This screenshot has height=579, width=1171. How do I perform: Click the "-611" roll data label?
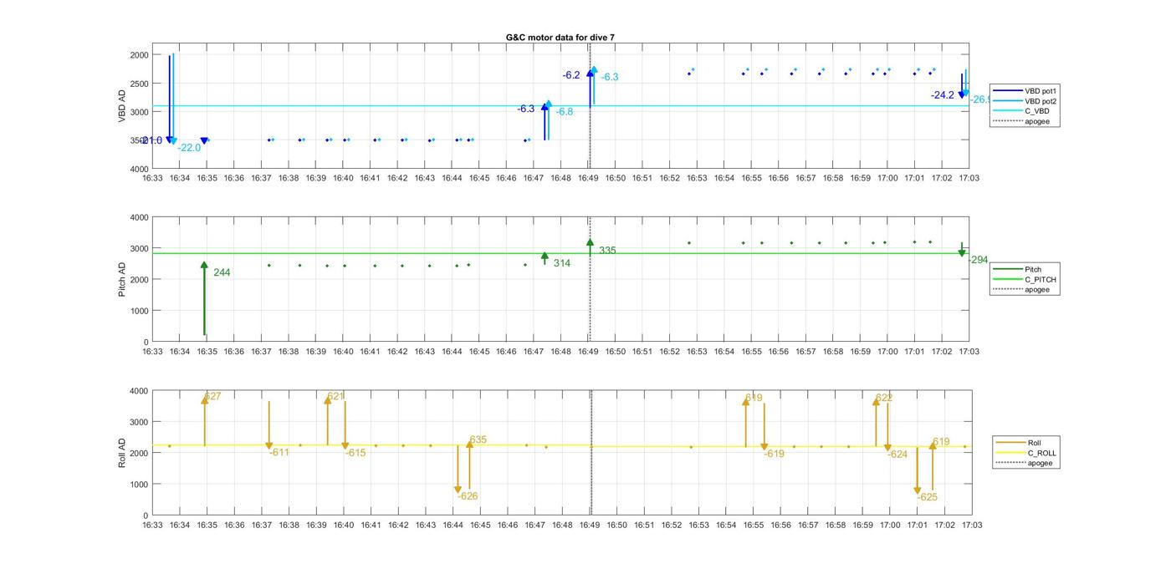(x=279, y=452)
